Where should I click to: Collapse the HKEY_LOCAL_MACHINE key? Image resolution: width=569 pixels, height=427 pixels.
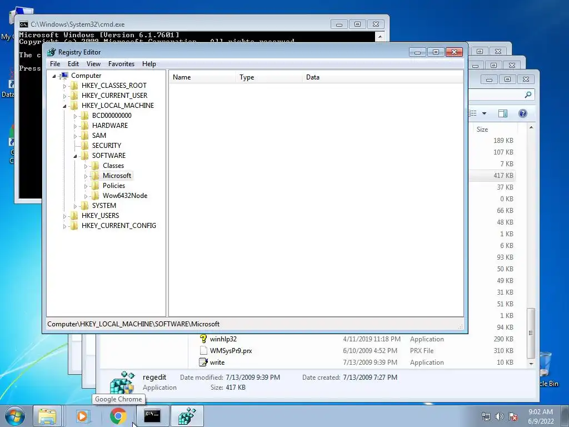coord(64,106)
